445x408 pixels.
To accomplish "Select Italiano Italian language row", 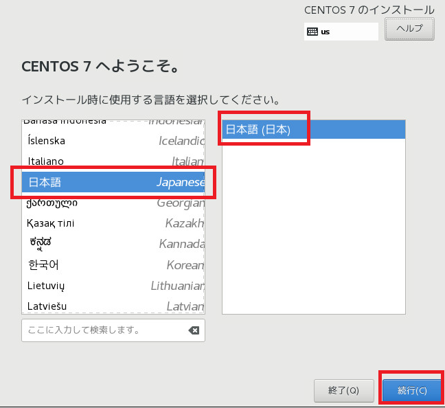I will [113, 161].
